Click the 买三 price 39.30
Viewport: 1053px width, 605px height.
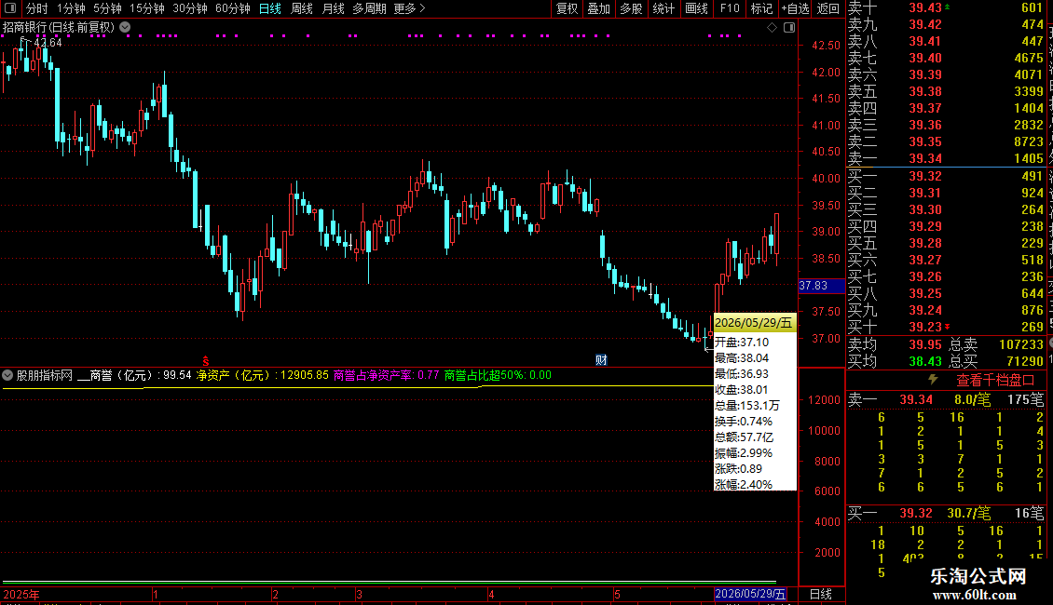(x=924, y=209)
